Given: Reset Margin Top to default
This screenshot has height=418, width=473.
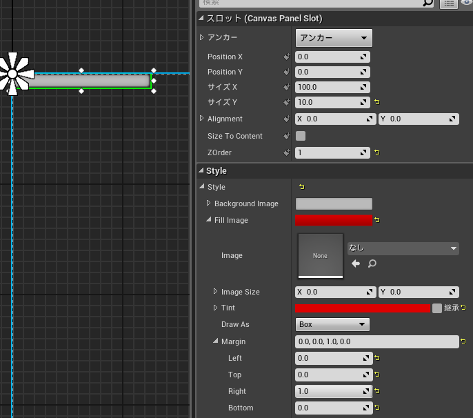Looking at the screenshot, I should (377, 375).
